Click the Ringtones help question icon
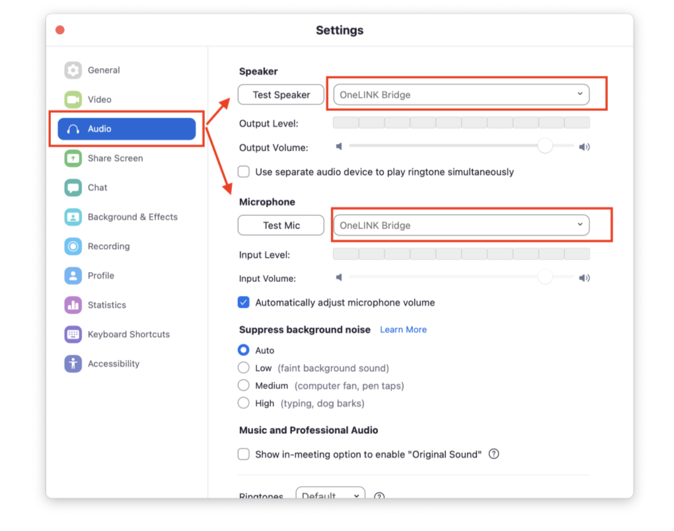The height and width of the screenshot is (531, 674). point(379,495)
